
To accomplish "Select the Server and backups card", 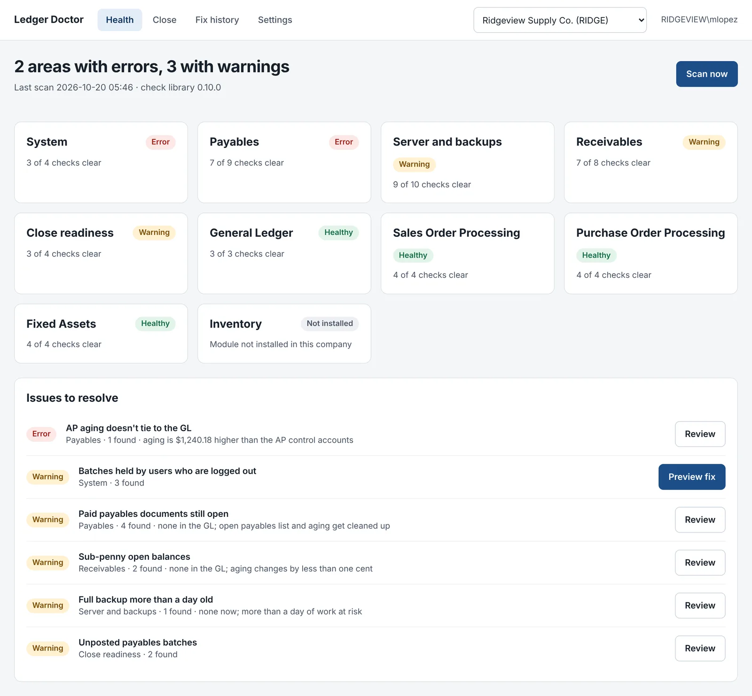I will tap(468, 163).
